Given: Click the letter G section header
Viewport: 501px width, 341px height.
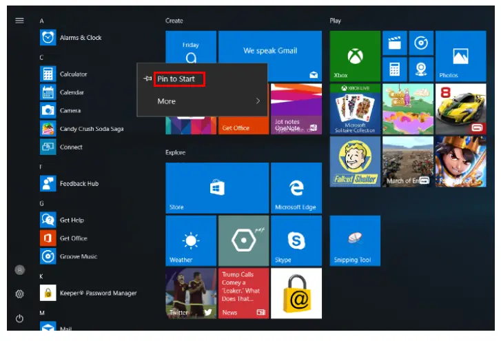Looking at the screenshot, I should [x=41, y=203].
